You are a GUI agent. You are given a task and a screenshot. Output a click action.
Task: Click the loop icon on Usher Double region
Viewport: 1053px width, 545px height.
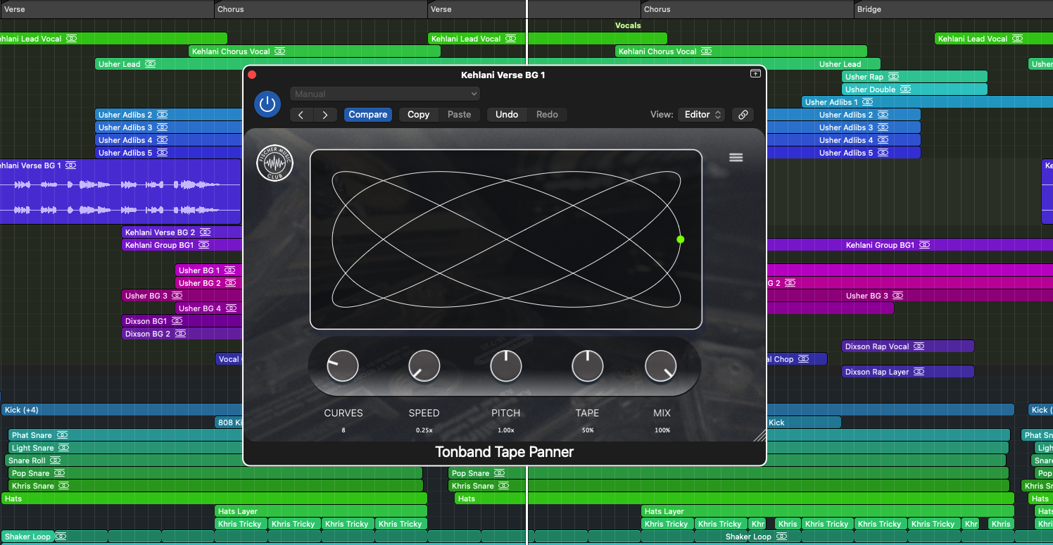click(x=906, y=89)
